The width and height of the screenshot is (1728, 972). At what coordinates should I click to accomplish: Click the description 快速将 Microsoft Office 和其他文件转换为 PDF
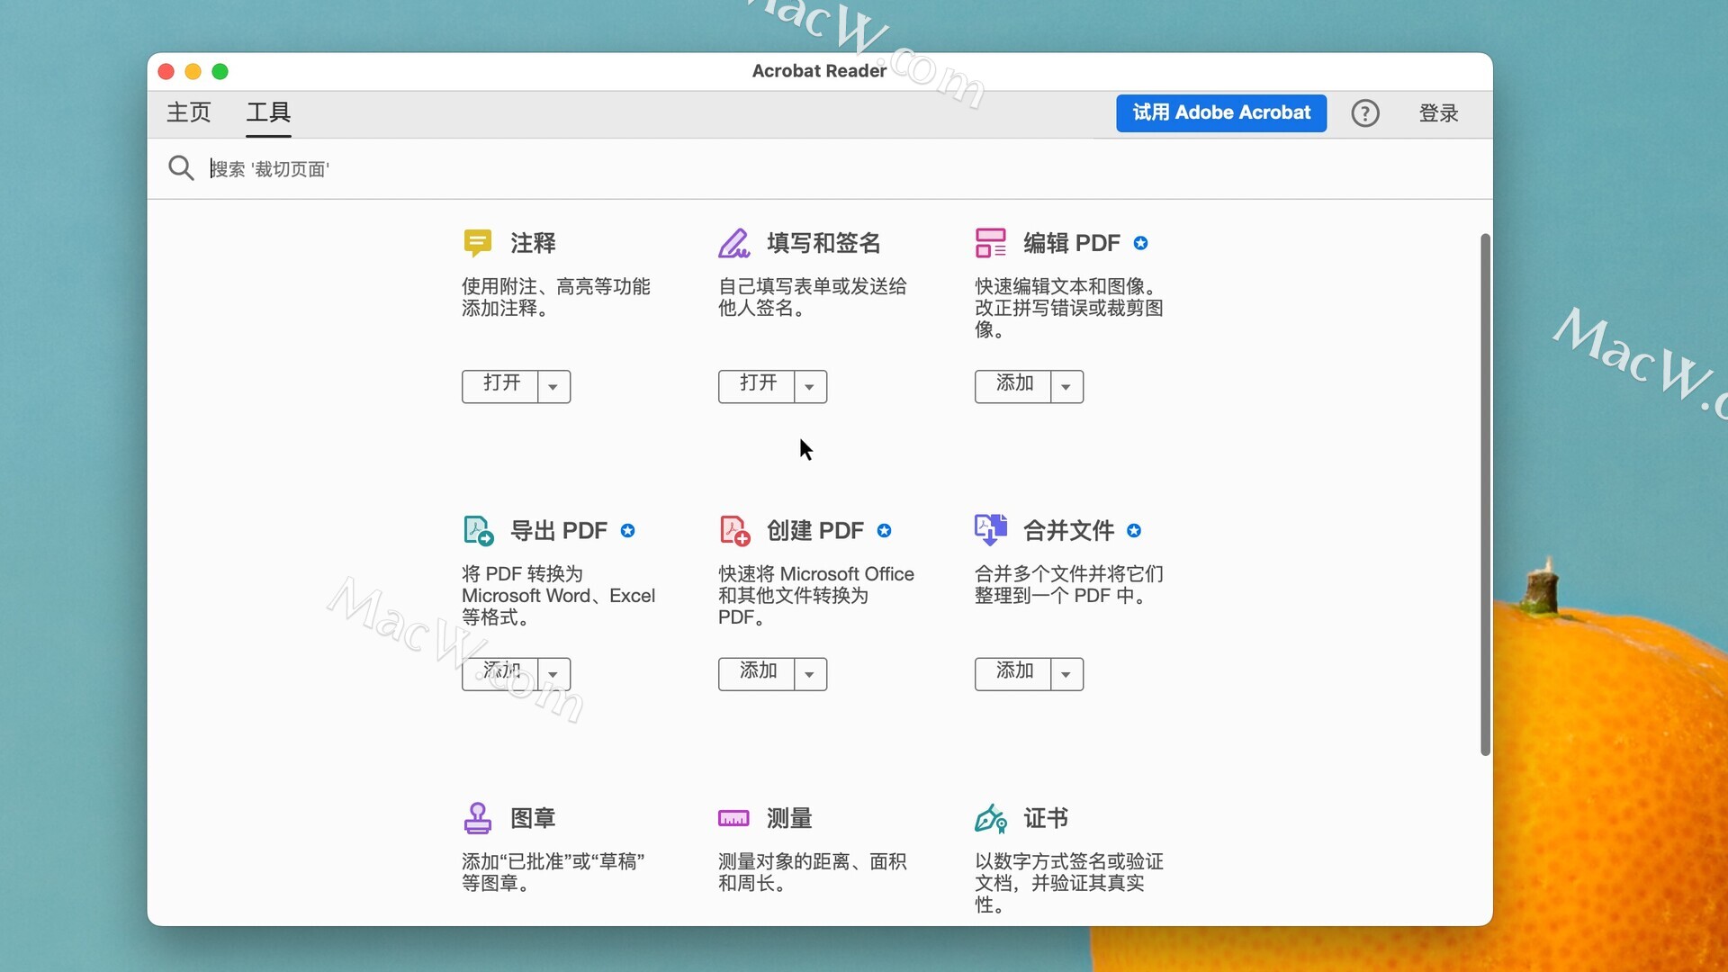click(816, 596)
